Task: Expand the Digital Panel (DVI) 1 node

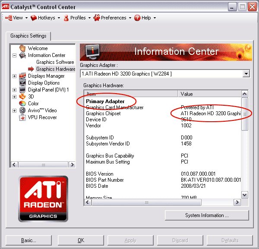Action: pos(15,90)
